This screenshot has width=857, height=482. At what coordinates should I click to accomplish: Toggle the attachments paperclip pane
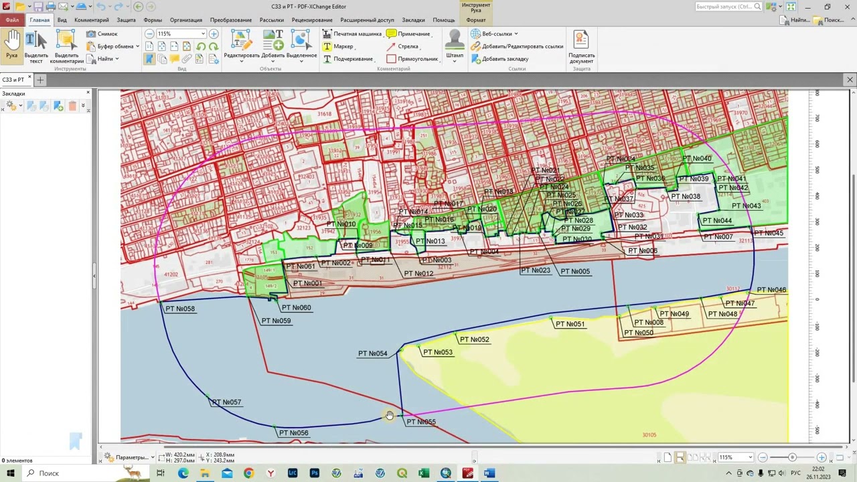click(x=187, y=59)
